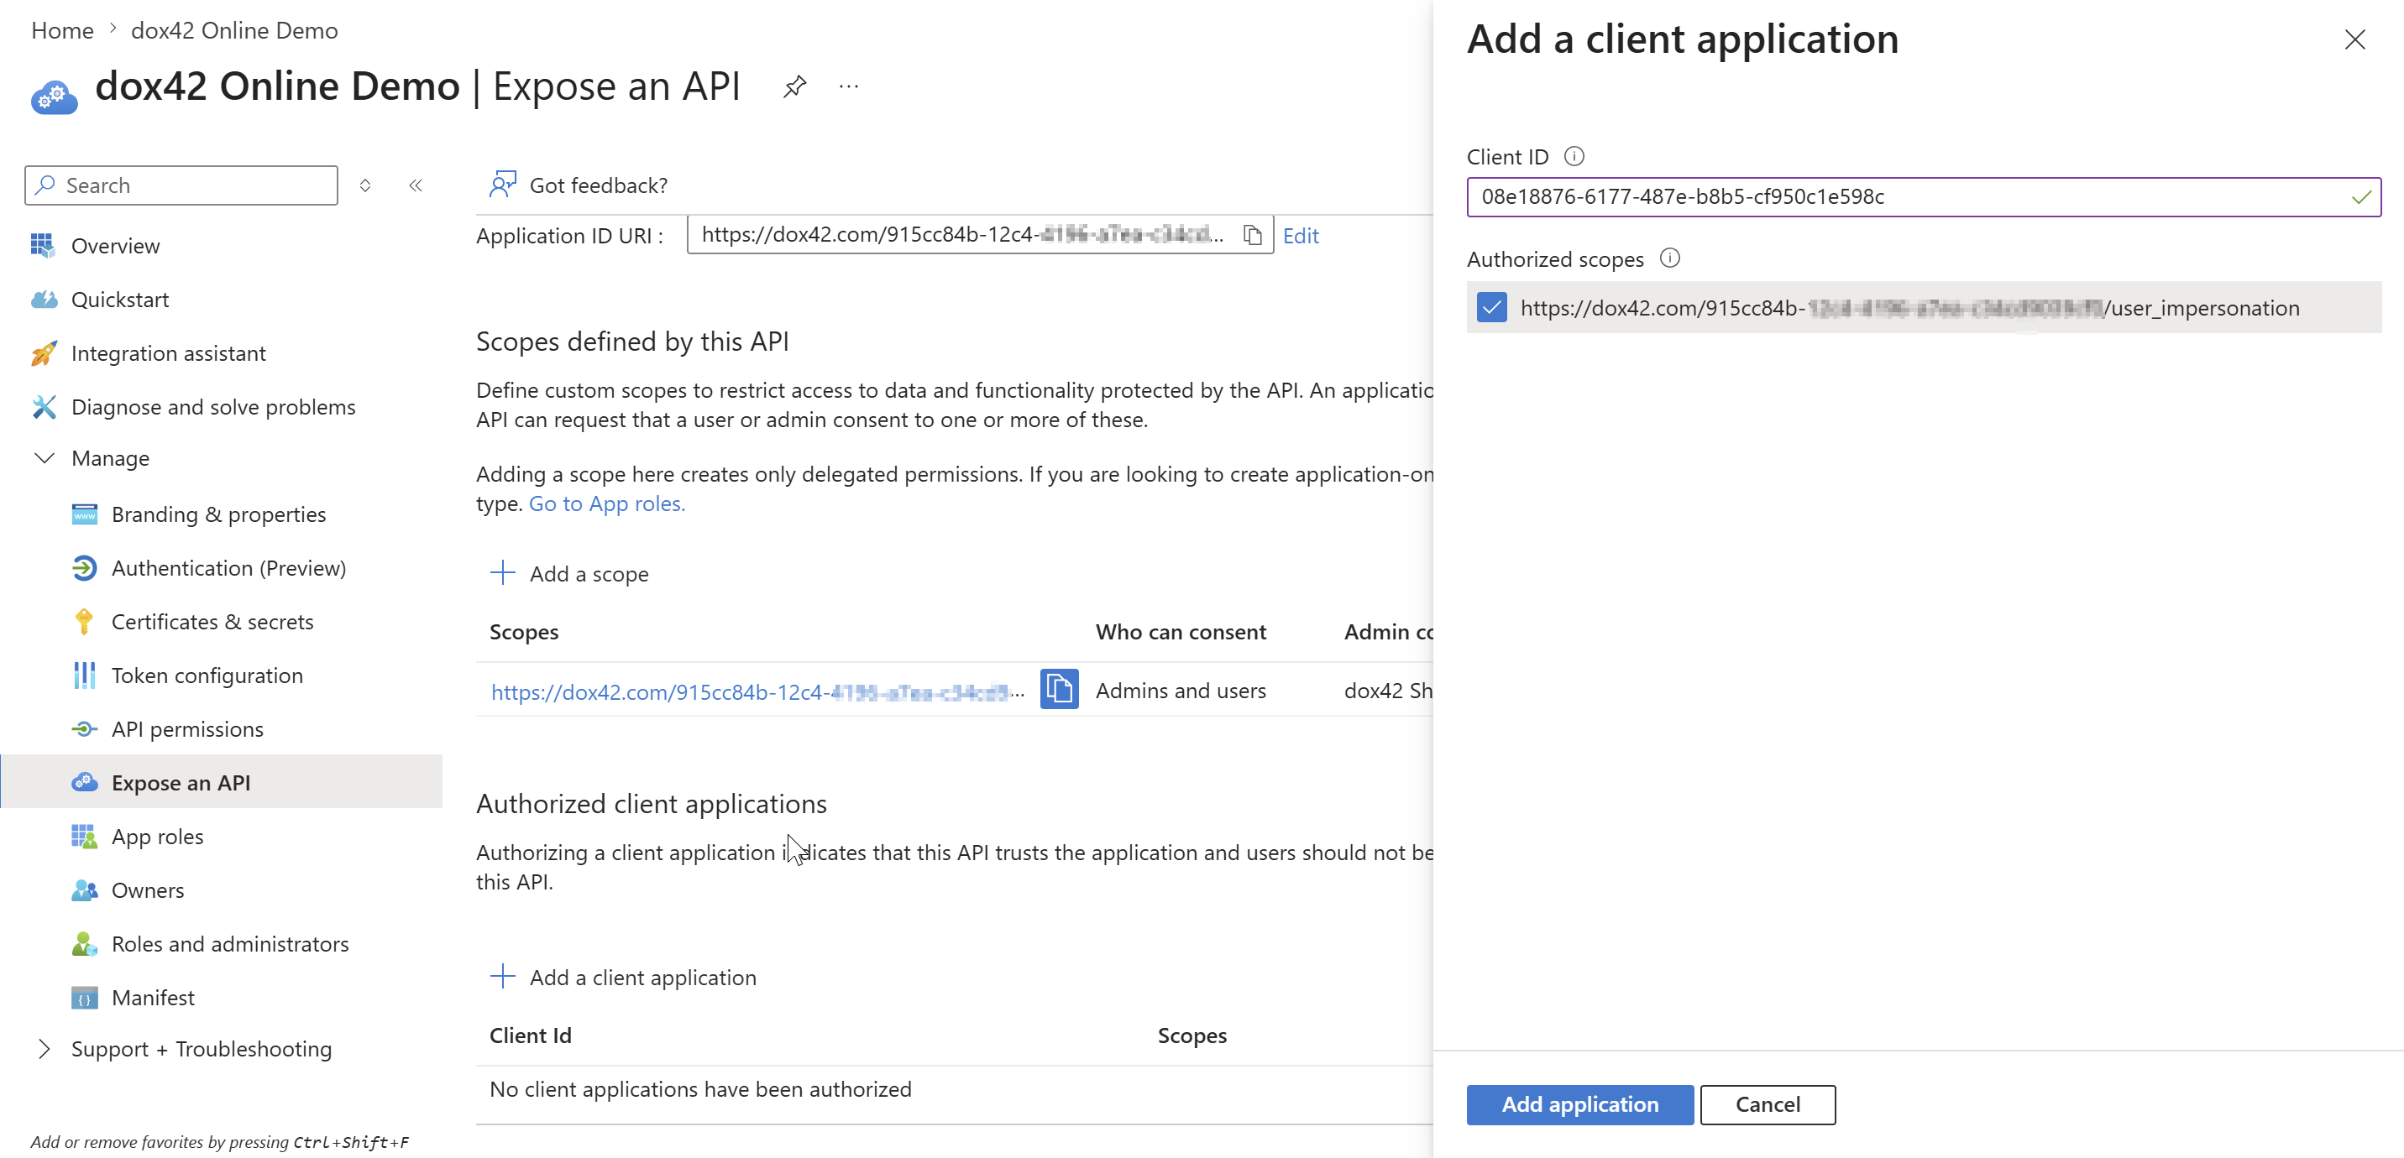Viewport: 2404px width, 1158px height.
Task: Click the Manifest icon
Action: coord(84,998)
